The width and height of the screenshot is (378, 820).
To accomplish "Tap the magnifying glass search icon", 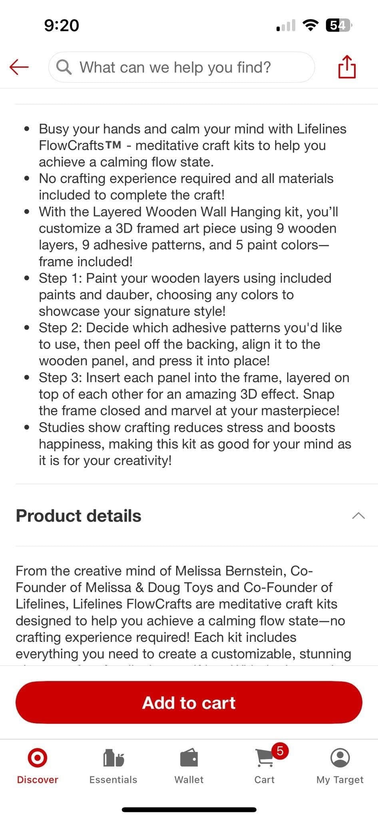I will pos(64,67).
